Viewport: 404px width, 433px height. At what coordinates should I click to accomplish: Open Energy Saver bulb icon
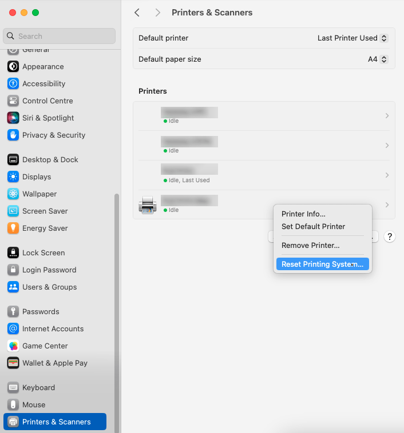tap(13, 228)
